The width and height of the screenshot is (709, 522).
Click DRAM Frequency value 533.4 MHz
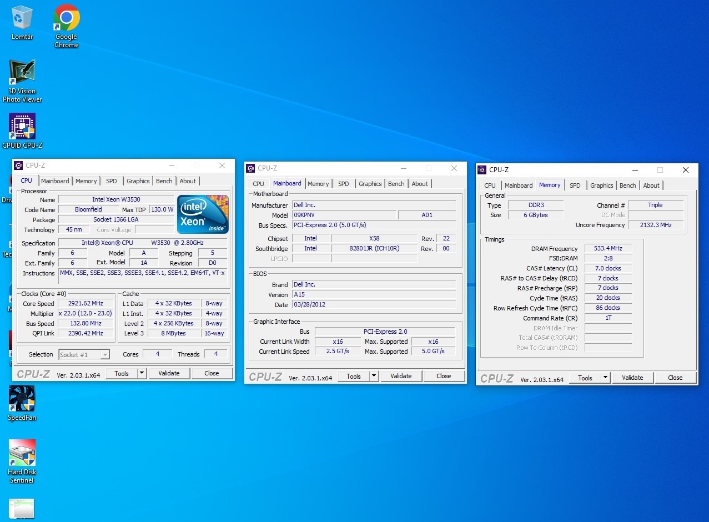[608, 249]
